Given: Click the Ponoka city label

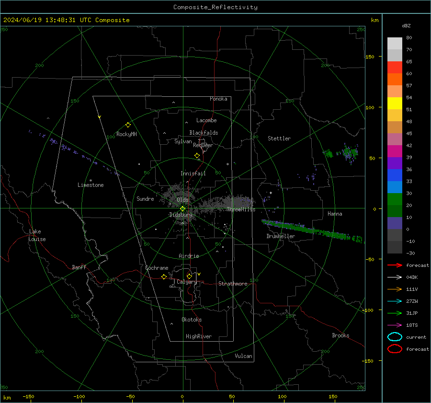Looking at the screenshot, I should pos(218,99).
